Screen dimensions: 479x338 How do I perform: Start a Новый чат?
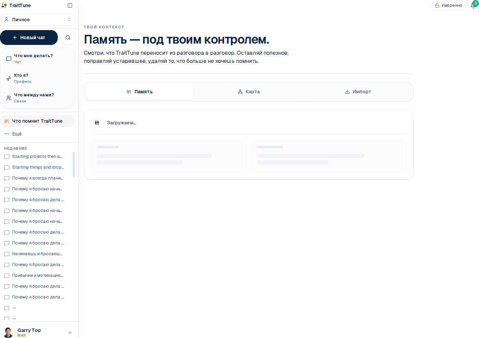pos(29,38)
